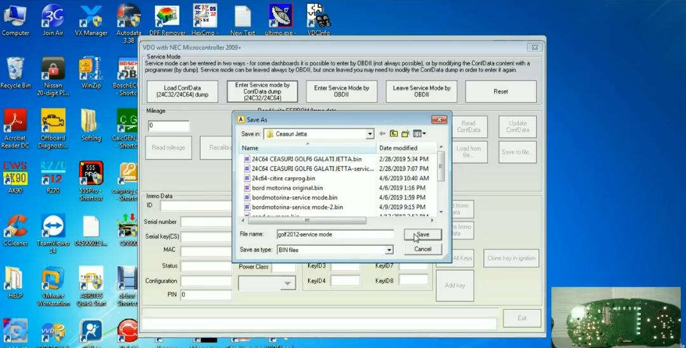Open WinZip desktop icon
This screenshot has width=686, height=348.
(91, 73)
